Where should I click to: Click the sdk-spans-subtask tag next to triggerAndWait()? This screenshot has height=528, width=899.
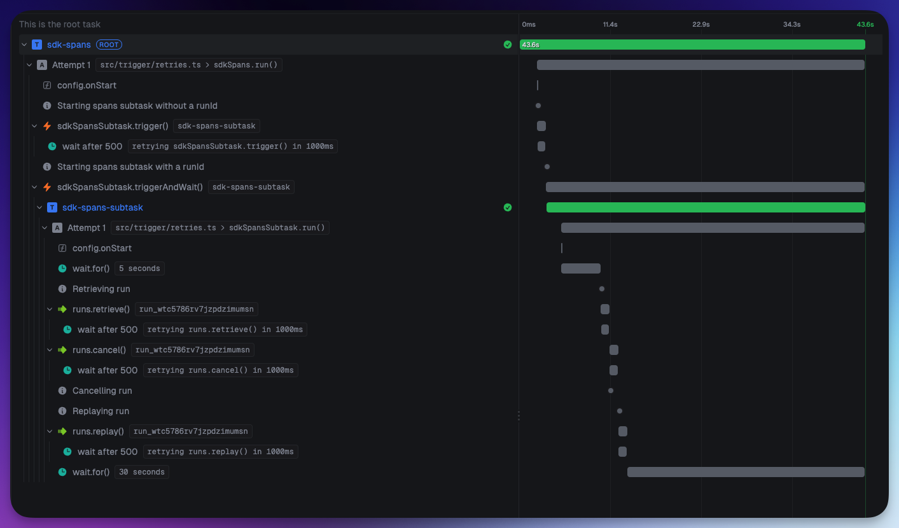coord(251,187)
